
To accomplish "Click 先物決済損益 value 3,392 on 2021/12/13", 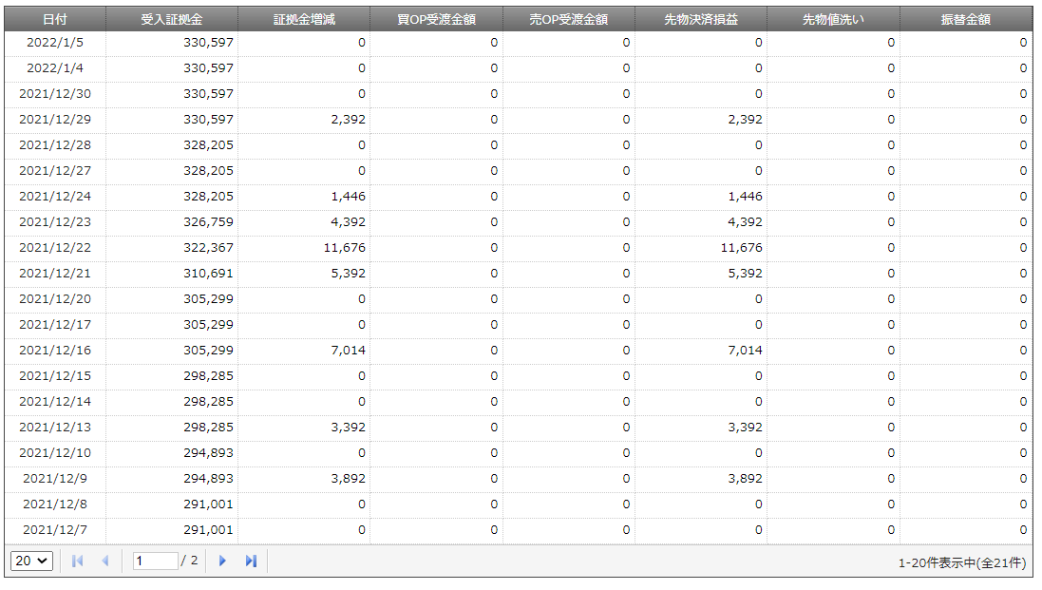I will pyautogui.click(x=745, y=428).
